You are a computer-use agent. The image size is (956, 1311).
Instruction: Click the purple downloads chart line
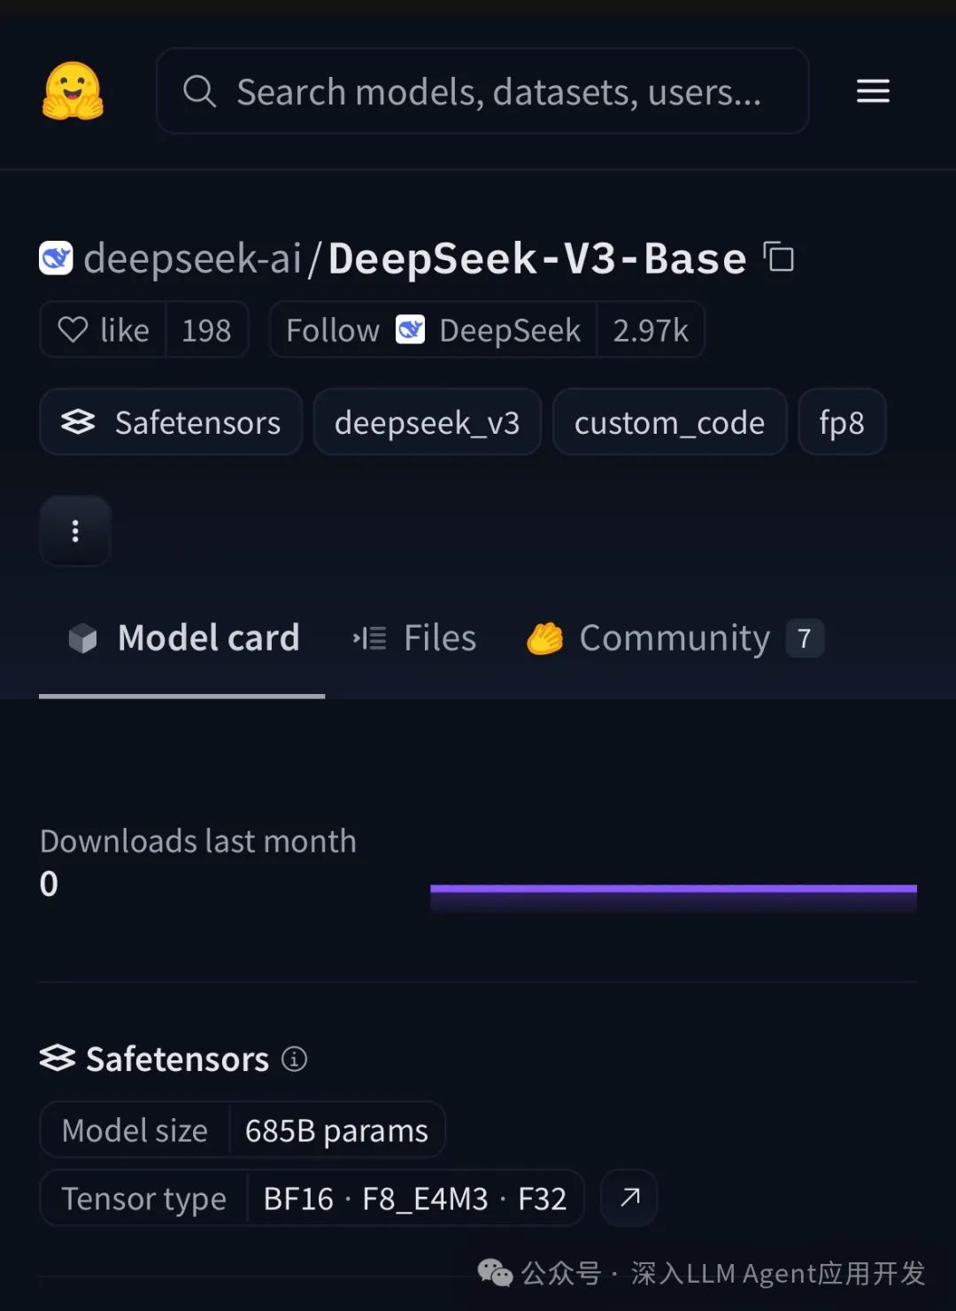point(674,889)
